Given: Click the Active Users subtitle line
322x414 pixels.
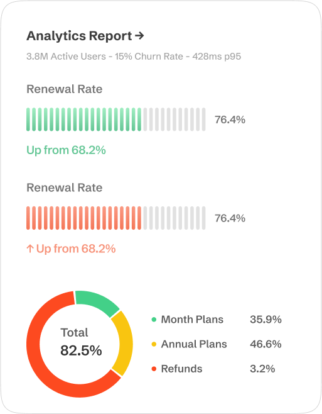Looking at the screenshot, I should click(134, 57).
